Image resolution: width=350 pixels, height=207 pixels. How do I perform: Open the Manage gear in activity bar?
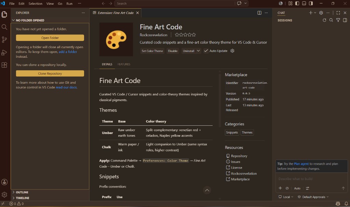click(4, 195)
